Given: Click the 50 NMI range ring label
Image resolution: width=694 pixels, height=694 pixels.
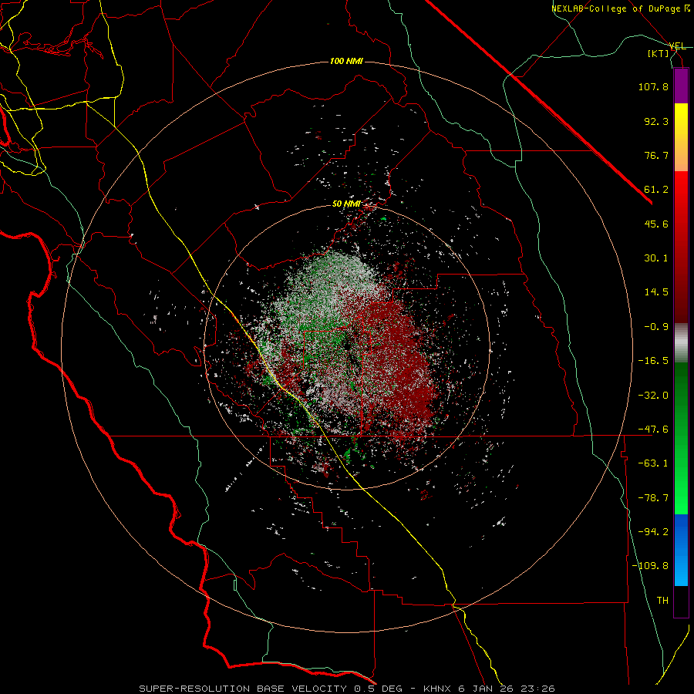Looking at the screenshot, I should 346,204.
